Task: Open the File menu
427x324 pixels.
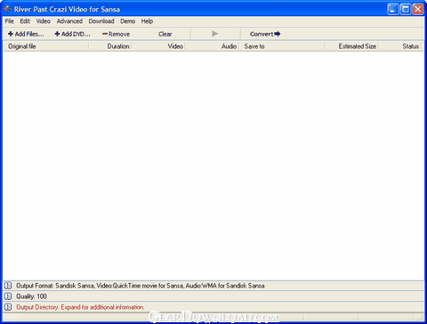Action: 9,21
